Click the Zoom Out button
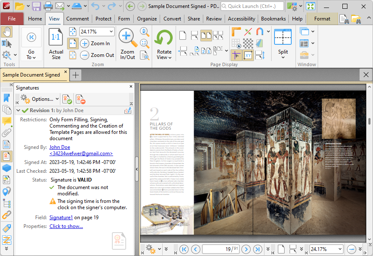373x256 pixels. pos(97,55)
